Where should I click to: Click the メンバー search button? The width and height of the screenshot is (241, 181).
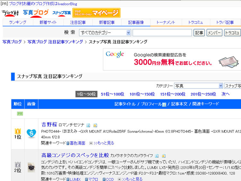coord(214,32)
